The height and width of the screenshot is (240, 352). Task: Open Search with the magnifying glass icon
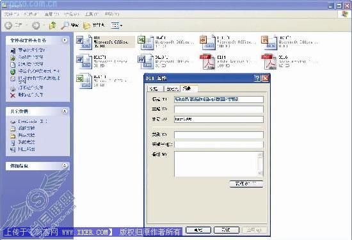[x=65, y=26]
